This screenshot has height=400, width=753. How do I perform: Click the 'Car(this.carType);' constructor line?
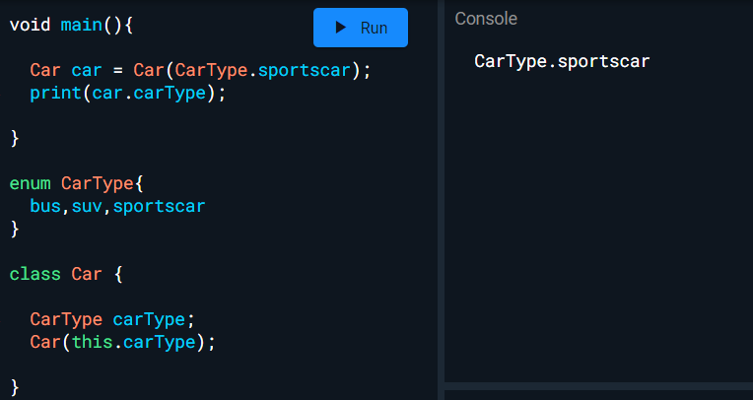tap(123, 343)
